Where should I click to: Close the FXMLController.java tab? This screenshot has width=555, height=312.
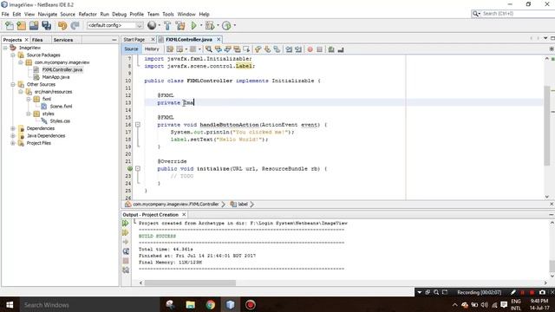click(219, 39)
